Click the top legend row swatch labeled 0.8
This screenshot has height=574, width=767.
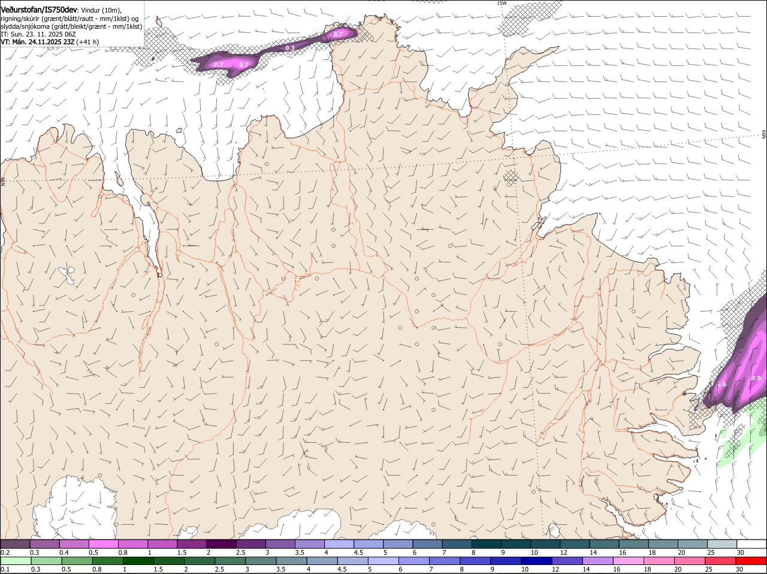pyautogui.click(x=132, y=544)
